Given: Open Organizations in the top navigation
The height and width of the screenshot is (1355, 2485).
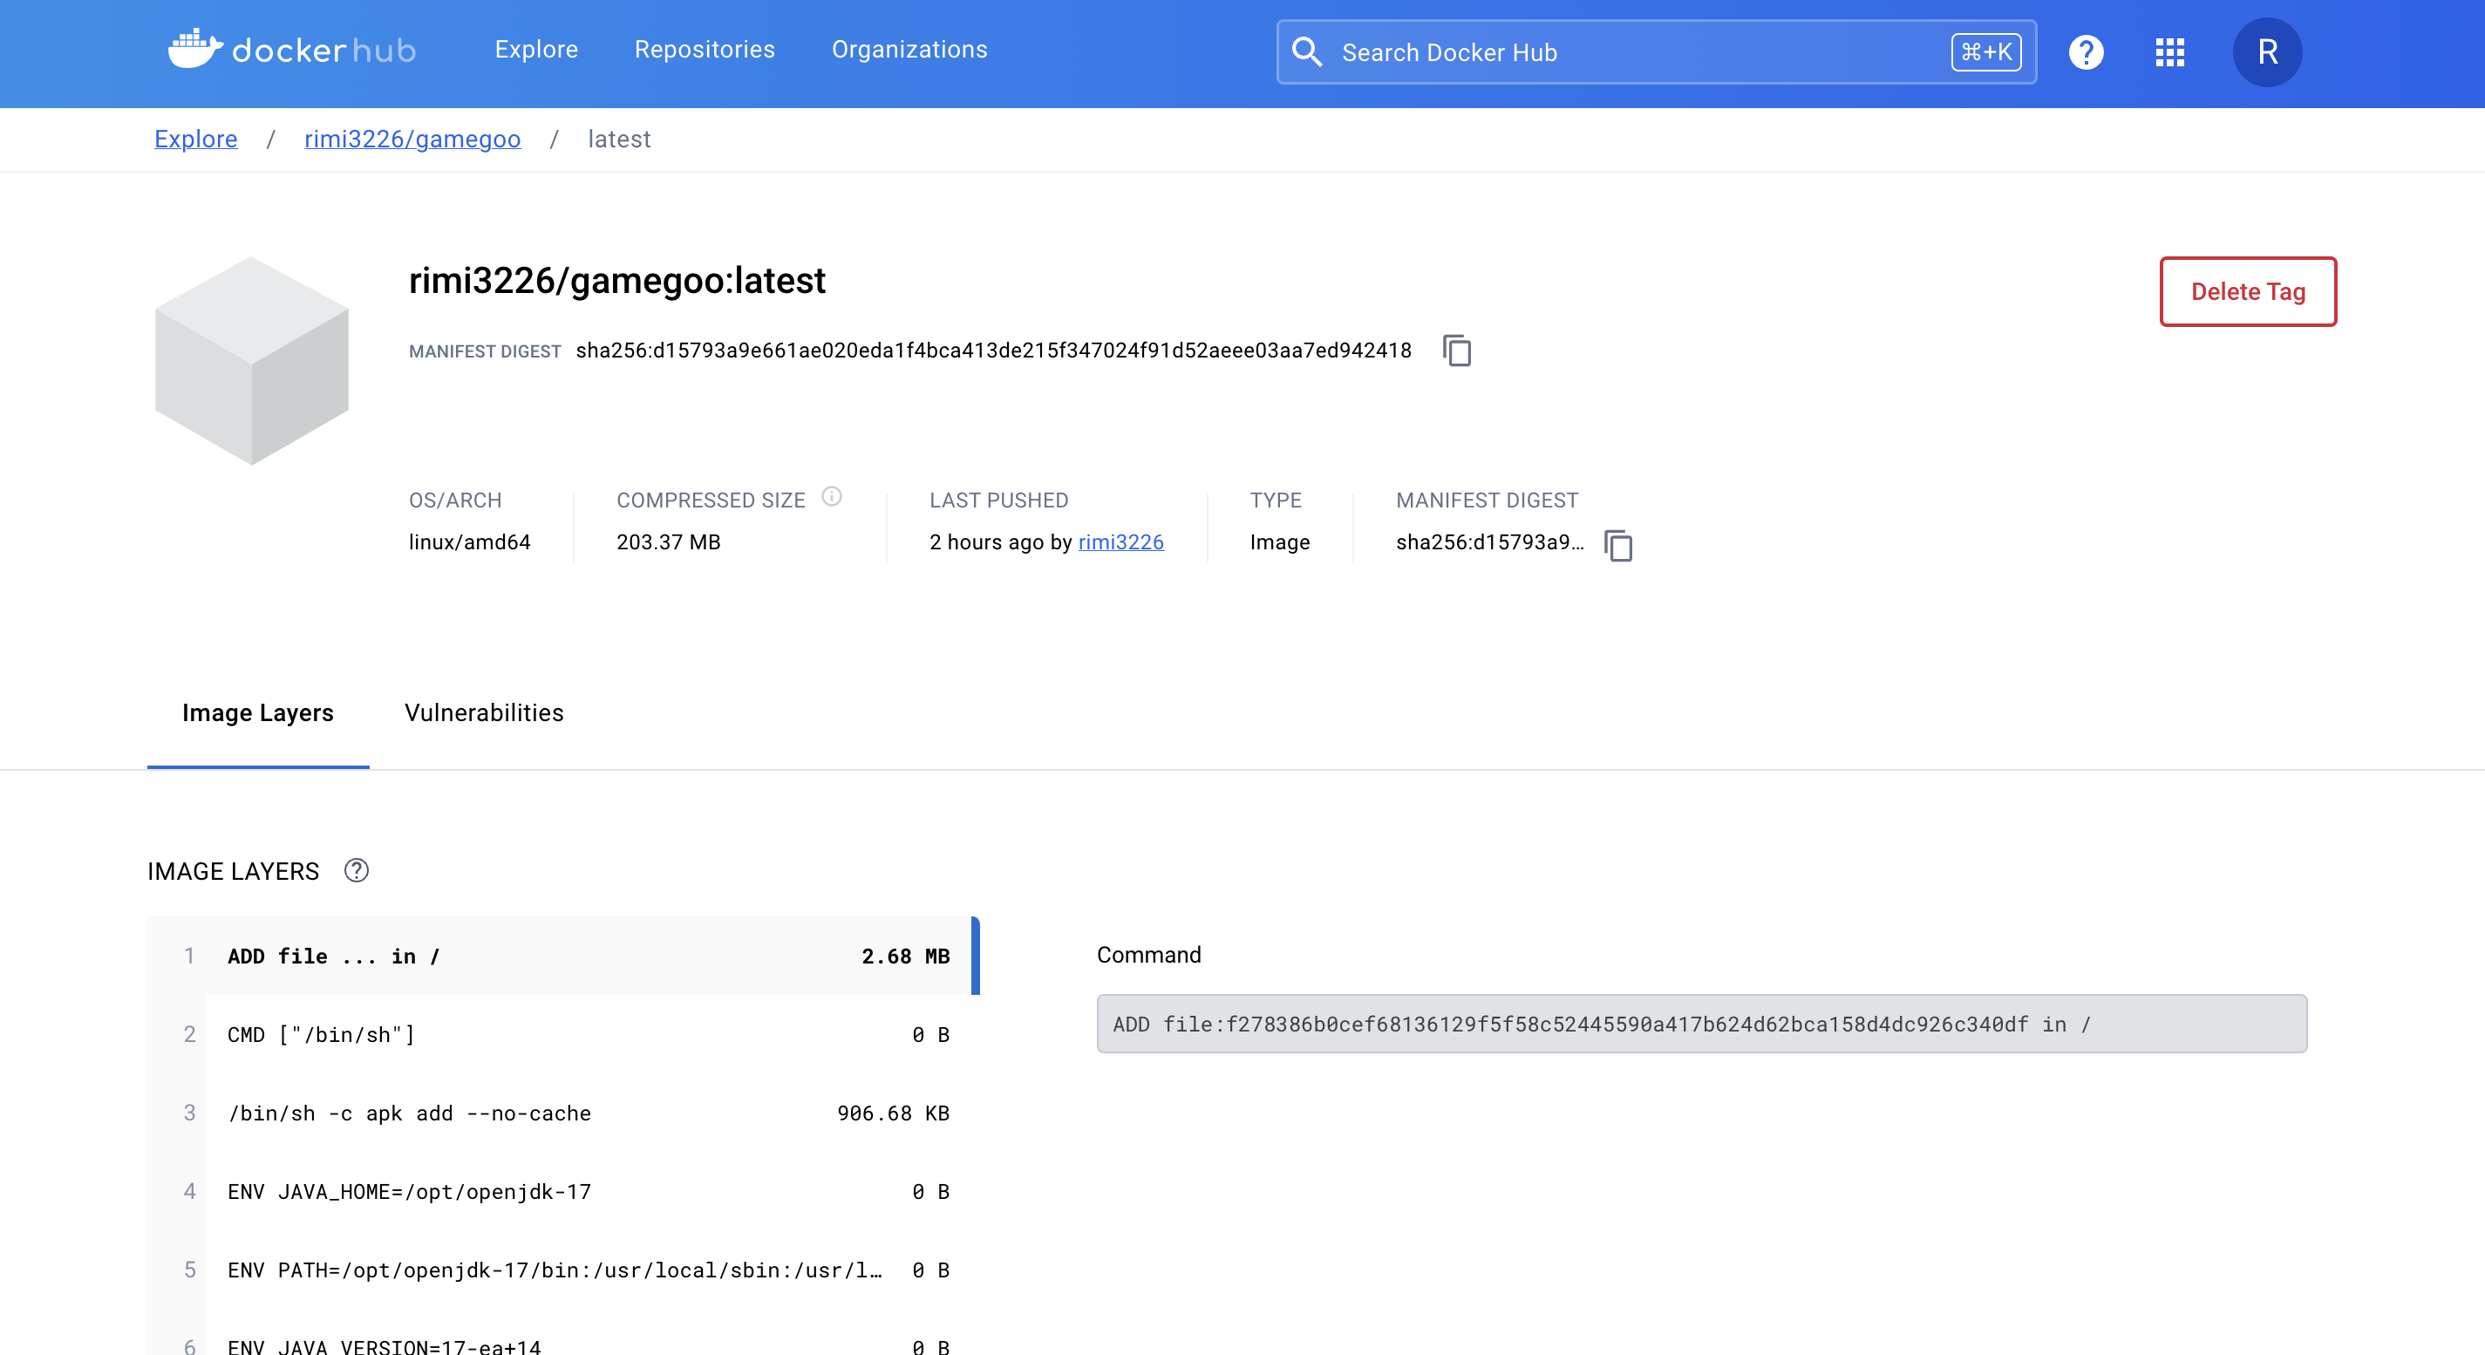Looking at the screenshot, I should tap(909, 49).
